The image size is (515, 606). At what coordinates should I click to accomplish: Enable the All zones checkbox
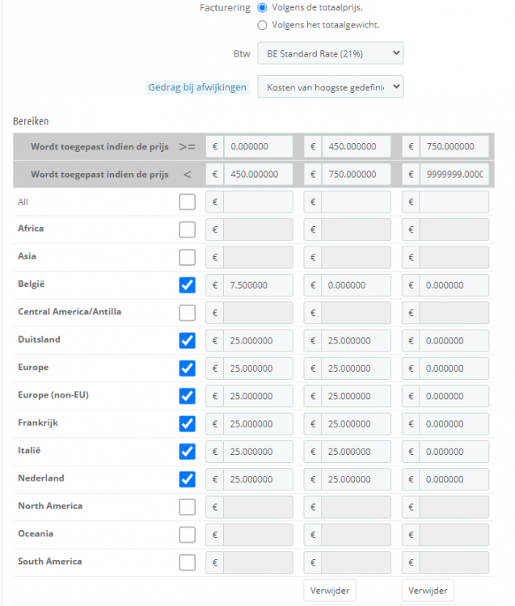click(x=187, y=202)
